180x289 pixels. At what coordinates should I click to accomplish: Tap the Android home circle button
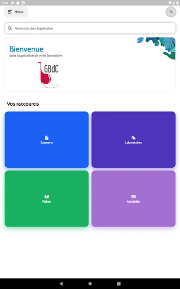90,284
